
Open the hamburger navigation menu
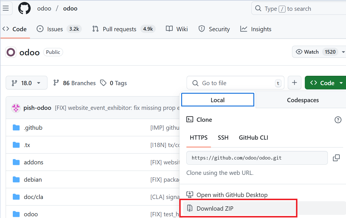click(x=6, y=8)
